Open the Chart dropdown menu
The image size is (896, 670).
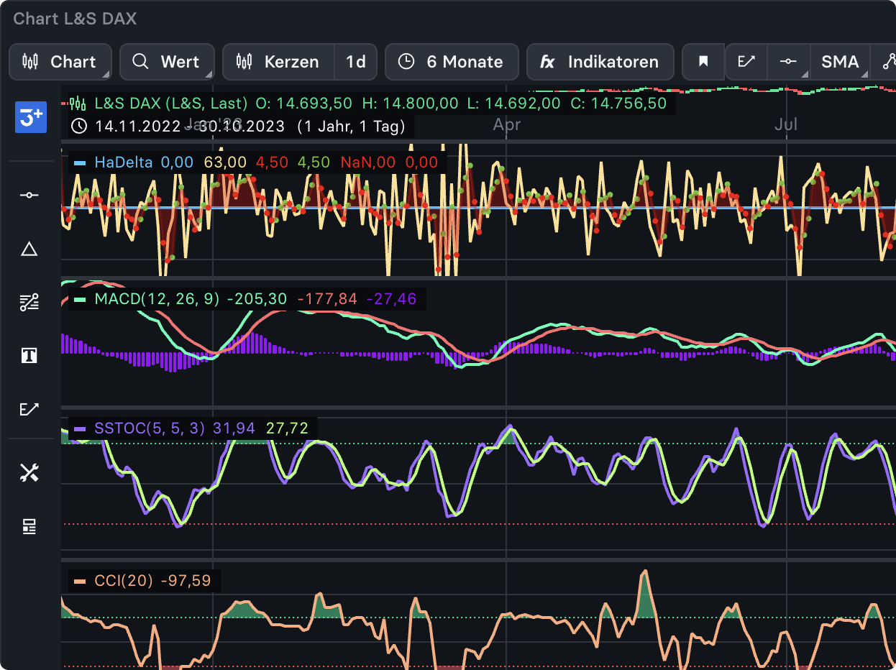pyautogui.click(x=60, y=62)
